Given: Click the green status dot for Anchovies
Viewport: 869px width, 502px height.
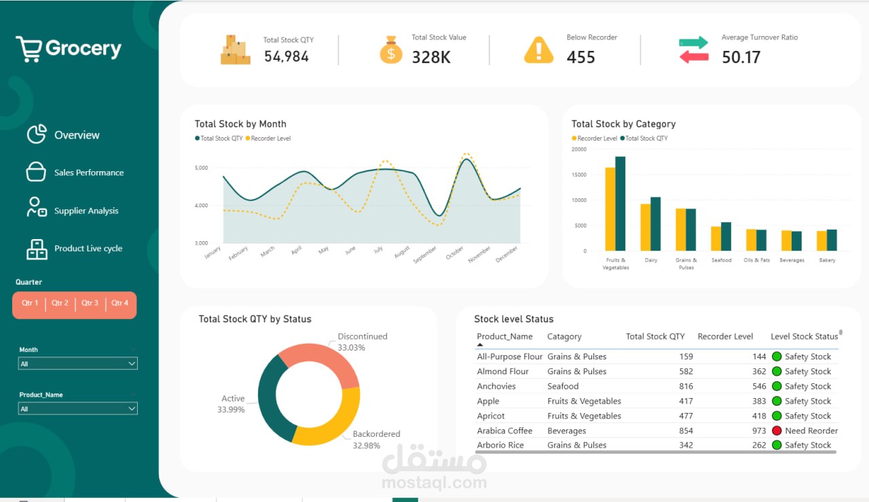Looking at the screenshot, I should (777, 387).
